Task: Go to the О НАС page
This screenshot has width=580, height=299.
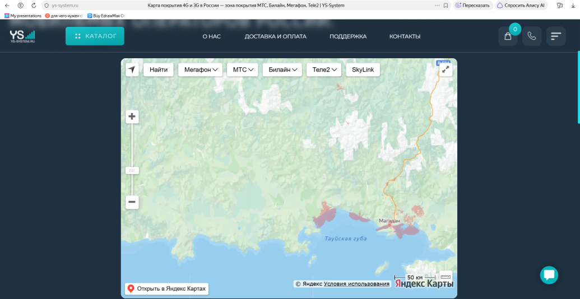Action: [212, 36]
